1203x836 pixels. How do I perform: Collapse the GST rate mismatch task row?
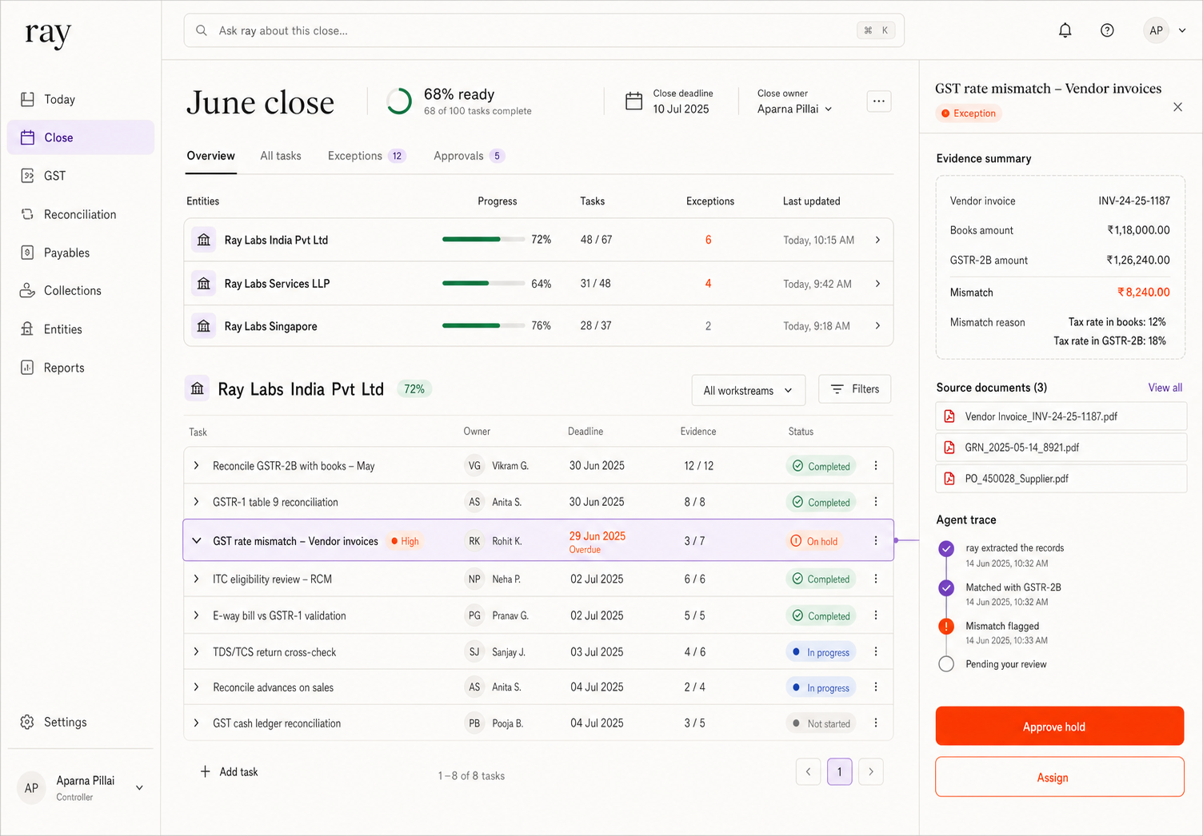[x=197, y=541]
